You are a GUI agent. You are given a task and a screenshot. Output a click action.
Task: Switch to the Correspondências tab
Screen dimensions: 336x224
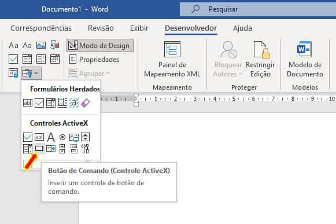(41, 28)
